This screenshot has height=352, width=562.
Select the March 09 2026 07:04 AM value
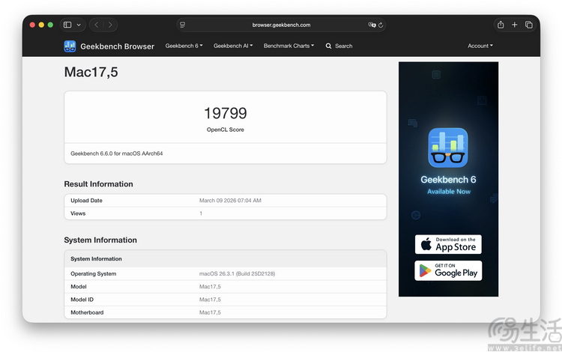coord(230,201)
